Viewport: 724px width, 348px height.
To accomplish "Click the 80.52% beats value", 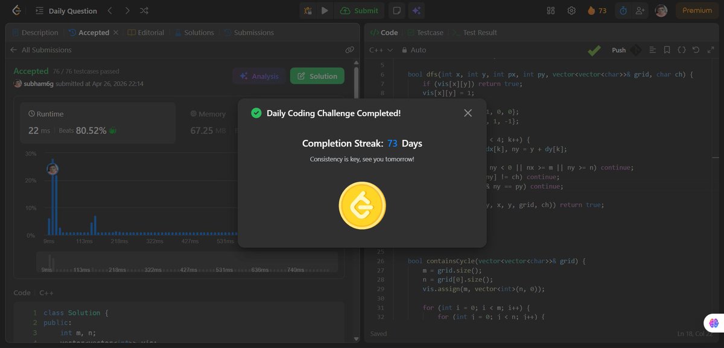I will coord(91,130).
